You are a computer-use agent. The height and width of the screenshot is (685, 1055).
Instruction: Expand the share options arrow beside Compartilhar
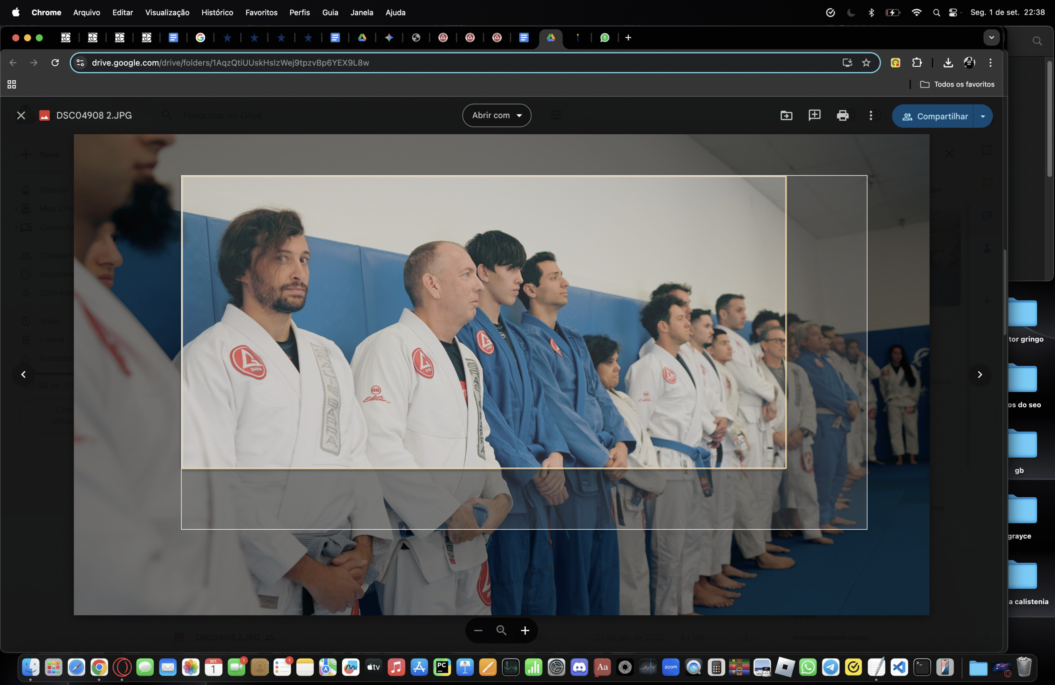(x=983, y=116)
